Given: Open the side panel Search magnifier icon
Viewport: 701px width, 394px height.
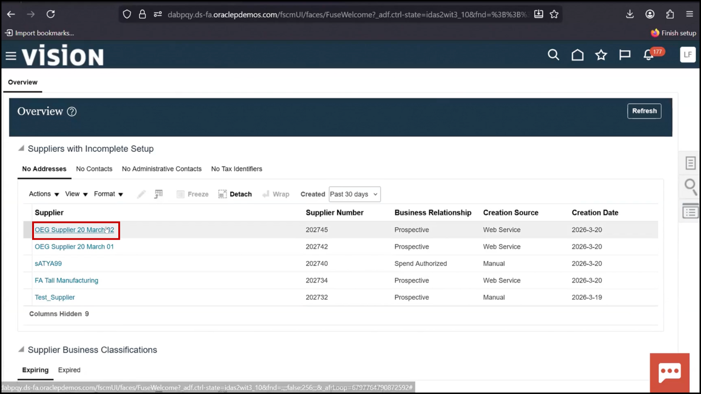Looking at the screenshot, I should point(690,187).
